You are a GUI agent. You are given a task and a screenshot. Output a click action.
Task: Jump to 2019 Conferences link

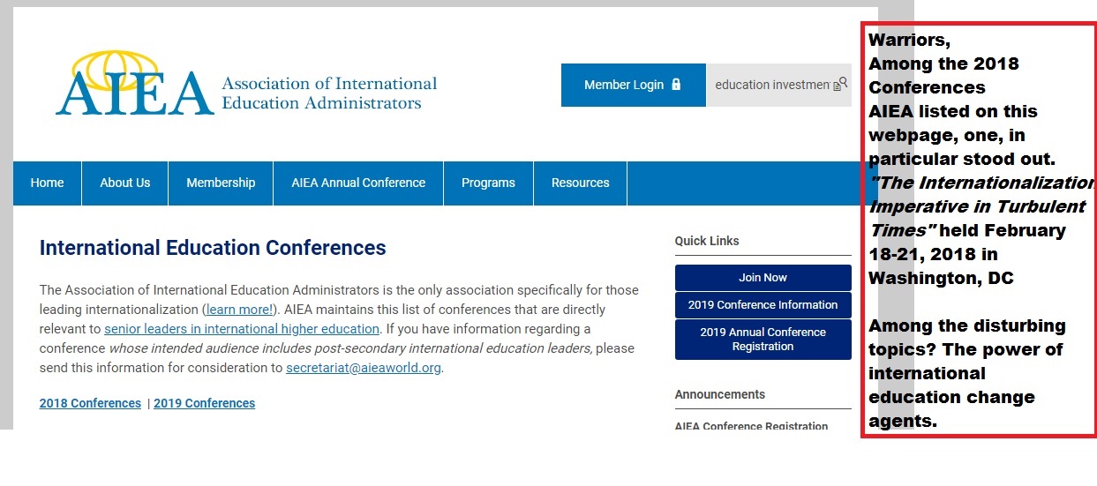[204, 403]
